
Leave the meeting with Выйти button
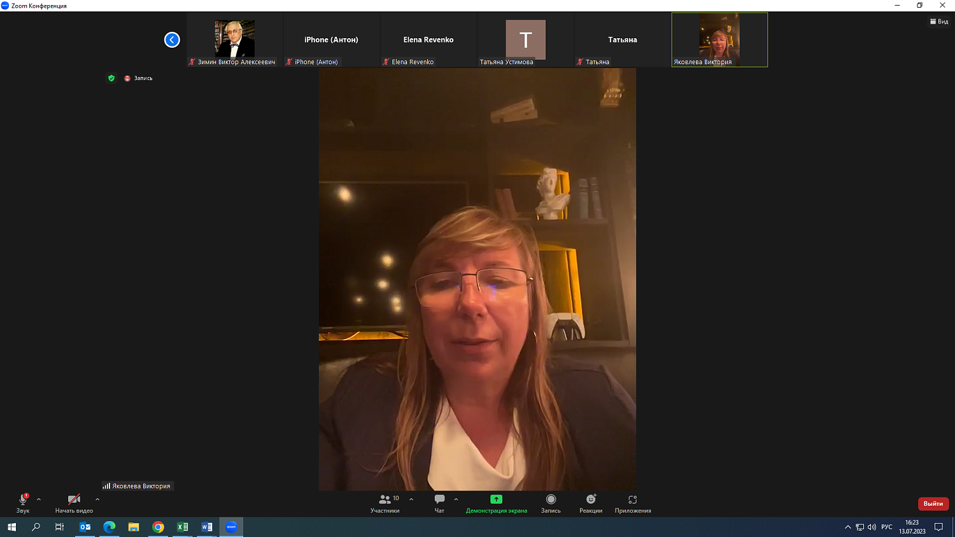[x=933, y=504]
